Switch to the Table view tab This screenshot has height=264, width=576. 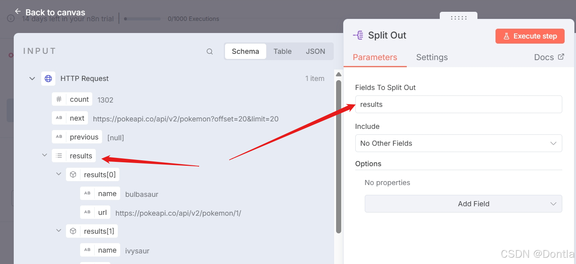(282, 51)
